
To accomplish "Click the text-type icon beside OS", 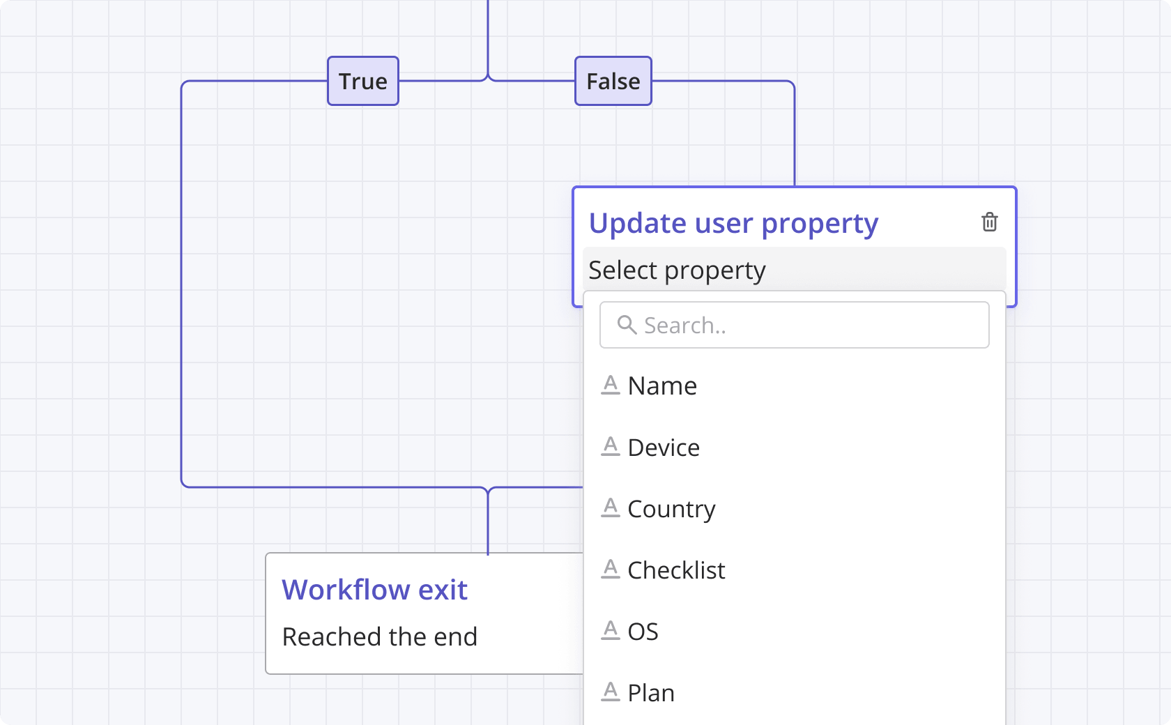I will pyautogui.click(x=611, y=631).
